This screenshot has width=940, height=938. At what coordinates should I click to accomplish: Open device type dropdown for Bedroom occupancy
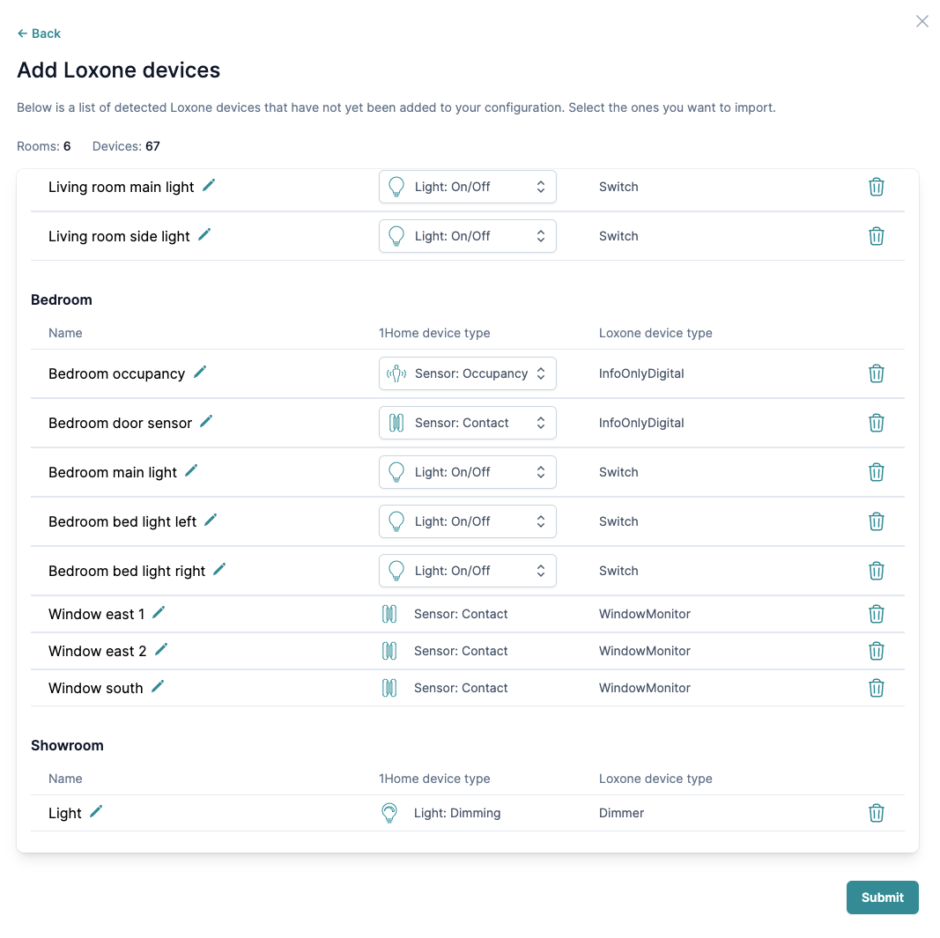467,373
